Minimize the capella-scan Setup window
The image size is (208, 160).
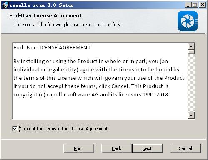pos(188,5)
